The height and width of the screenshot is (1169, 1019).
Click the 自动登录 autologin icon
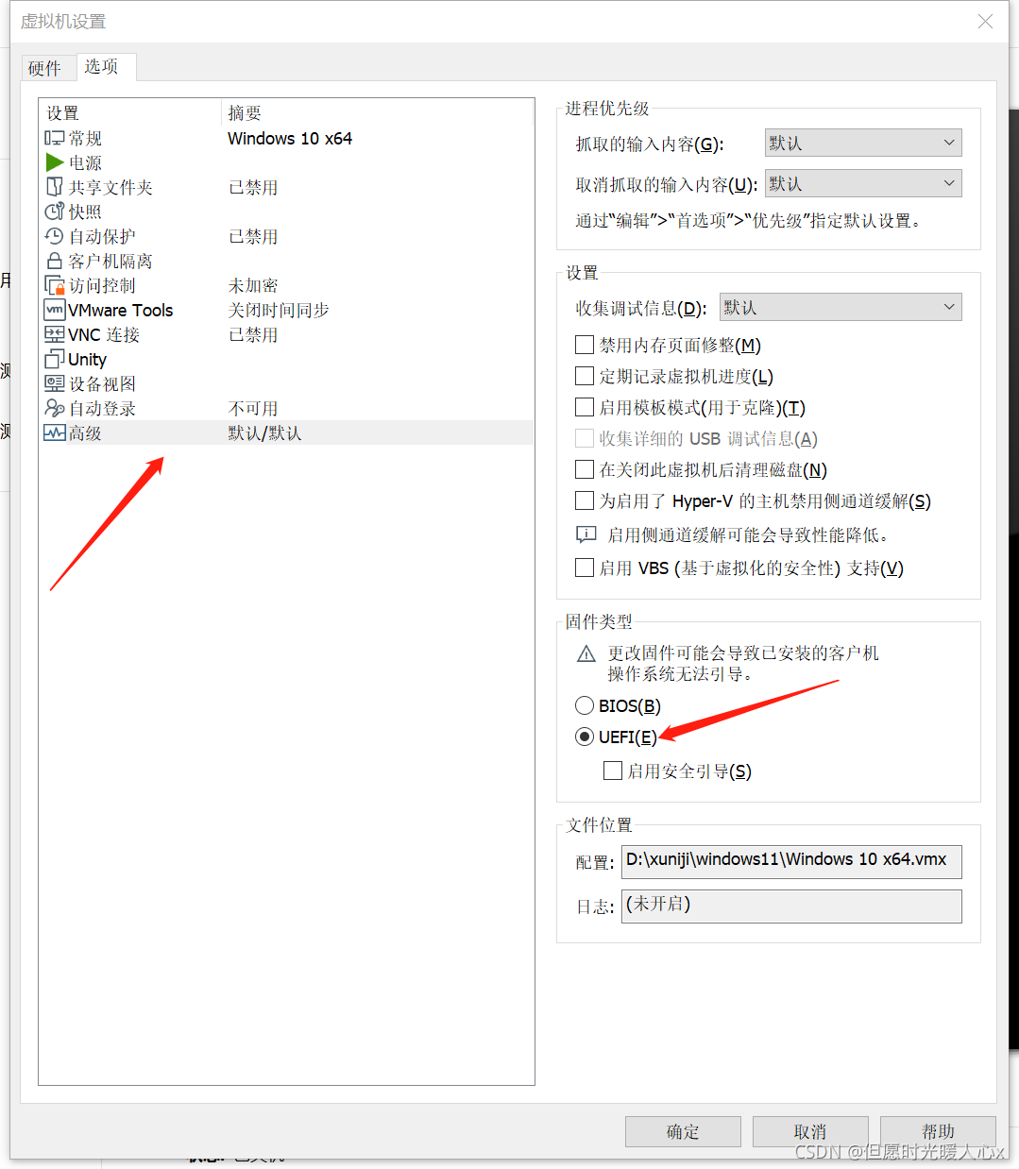[55, 408]
